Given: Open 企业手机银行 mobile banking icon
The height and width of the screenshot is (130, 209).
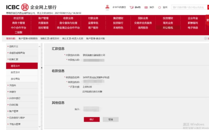Looking at the screenshot, I should coord(107,7).
